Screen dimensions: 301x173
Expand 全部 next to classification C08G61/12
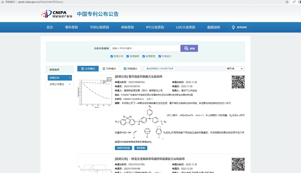tap(149, 99)
